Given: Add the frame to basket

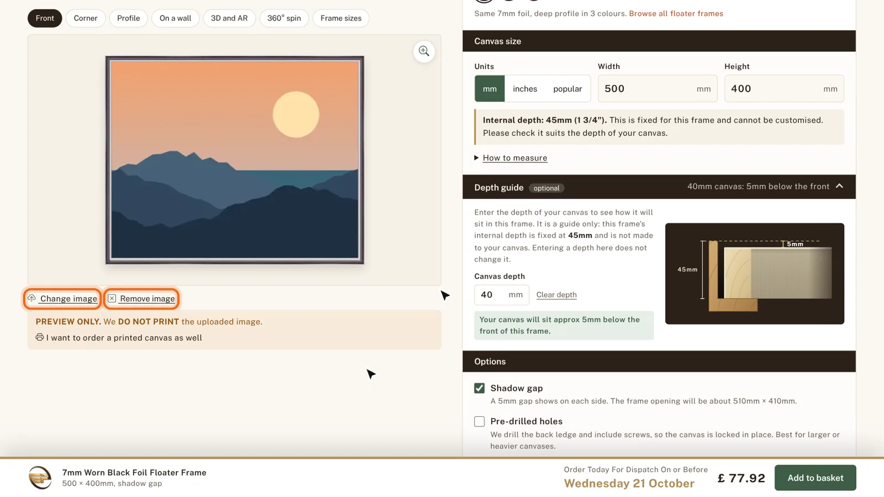Looking at the screenshot, I should coord(815,478).
